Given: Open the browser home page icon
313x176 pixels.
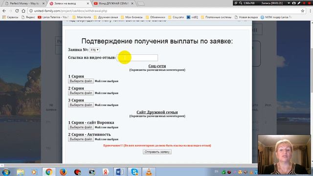Looking at the screenshot, I should [23, 11].
